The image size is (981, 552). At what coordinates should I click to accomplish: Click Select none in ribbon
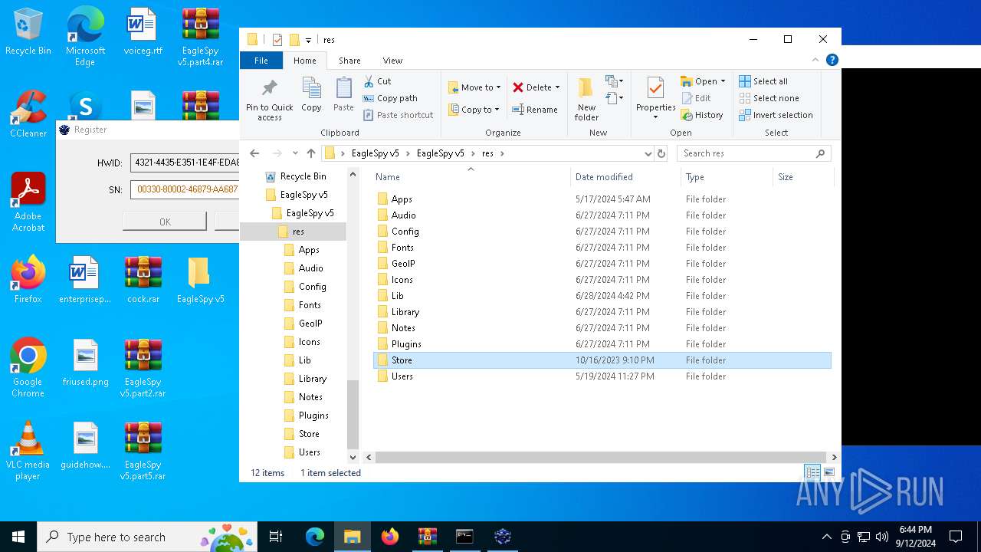pos(769,98)
